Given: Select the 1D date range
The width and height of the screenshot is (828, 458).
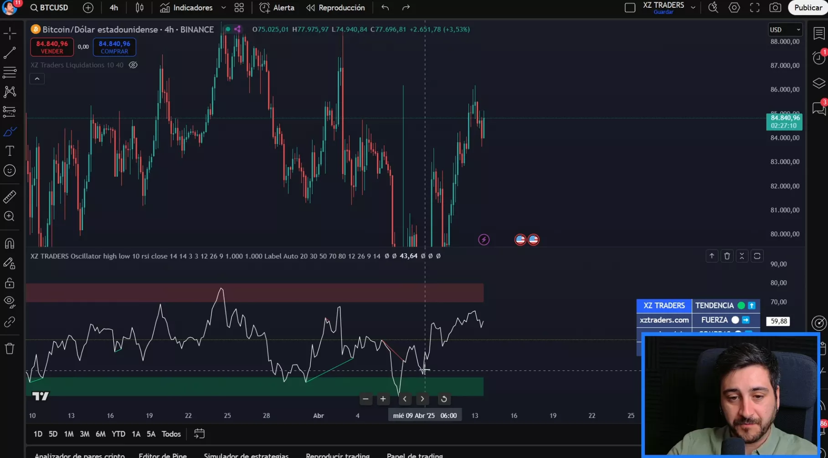Looking at the screenshot, I should (x=38, y=434).
